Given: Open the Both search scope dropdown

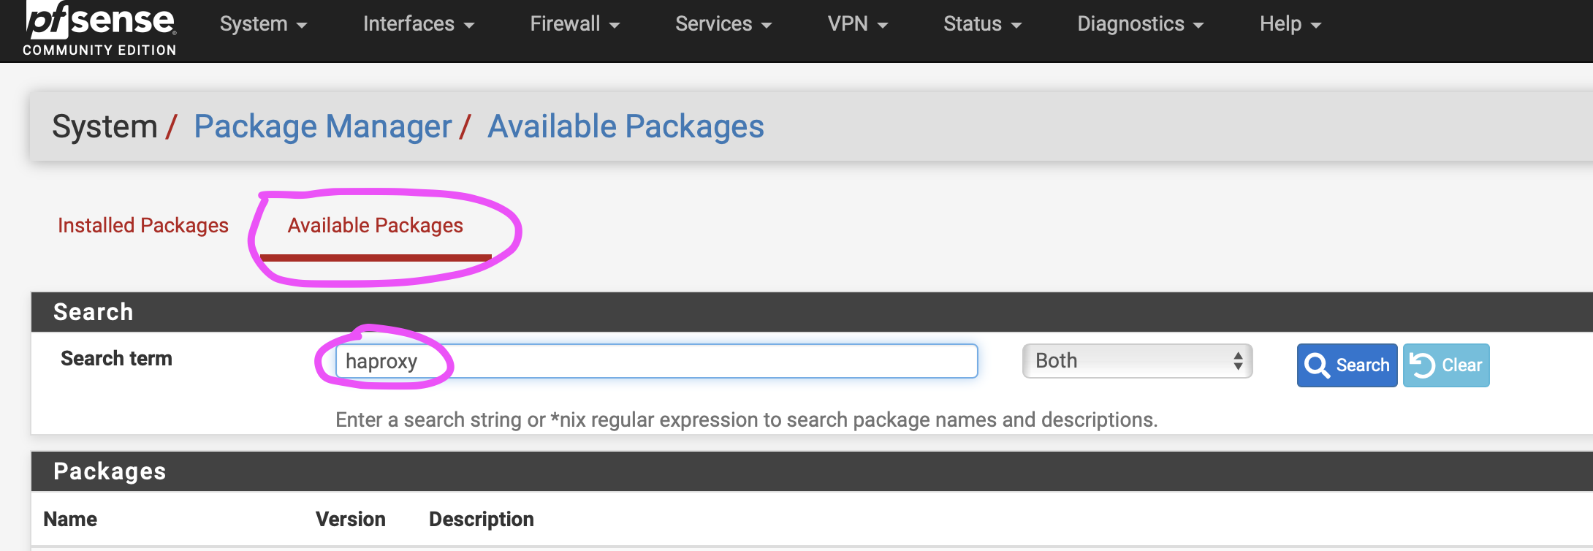Looking at the screenshot, I should 1137,361.
